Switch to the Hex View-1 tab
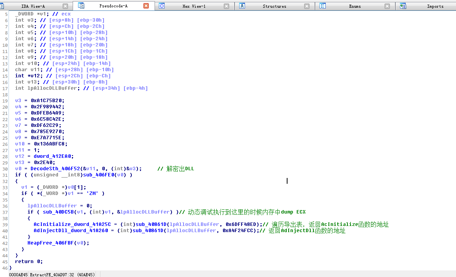This screenshot has height=277, width=456. tap(194, 6)
